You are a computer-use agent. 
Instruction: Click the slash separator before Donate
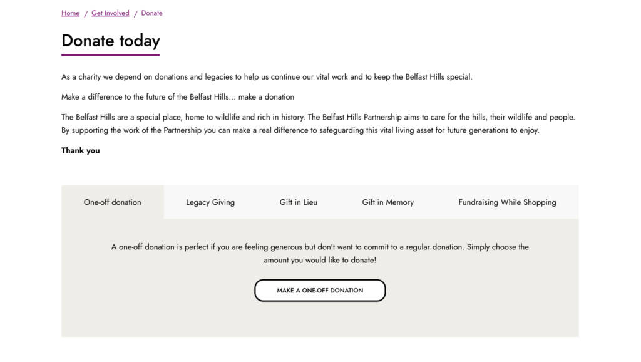135,14
